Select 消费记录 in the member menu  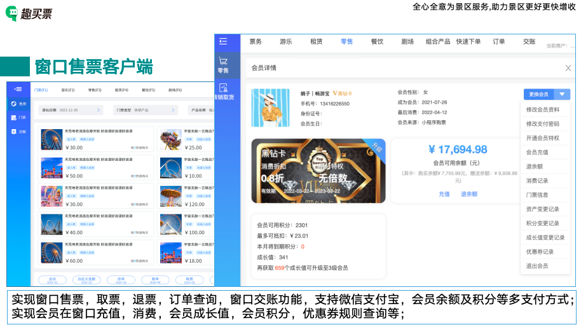click(537, 181)
